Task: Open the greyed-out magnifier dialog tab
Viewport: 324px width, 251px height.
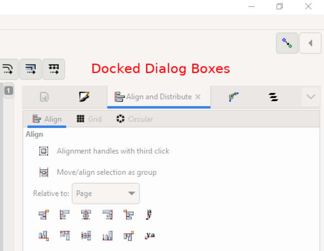Action: coord(44,97)
